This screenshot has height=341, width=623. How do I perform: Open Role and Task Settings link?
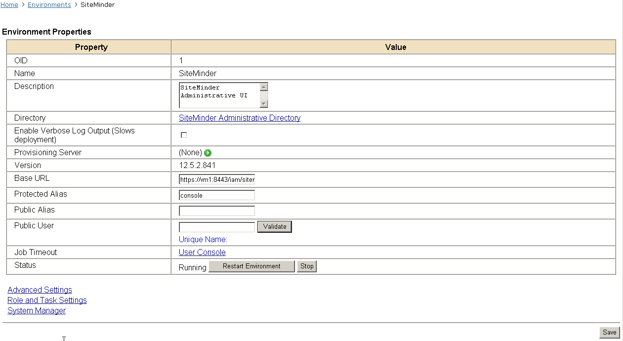coord(47,300)
